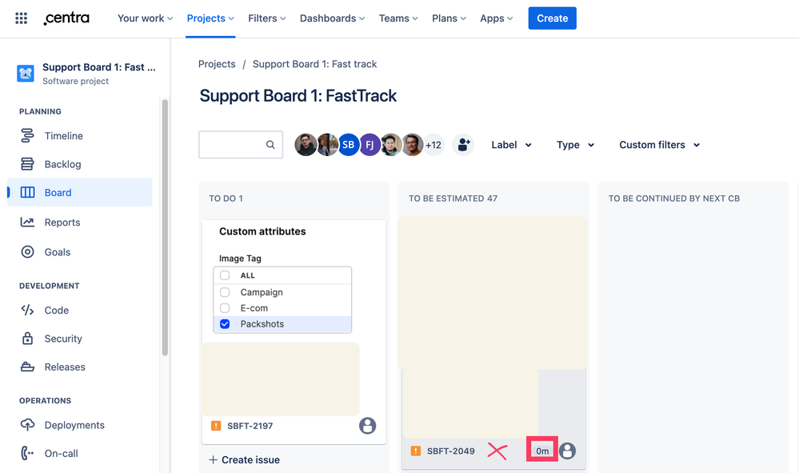The height and width of the screenshot is (473, 799).
Task: Click the TO DO 1 column header
Action: [226, 198]
